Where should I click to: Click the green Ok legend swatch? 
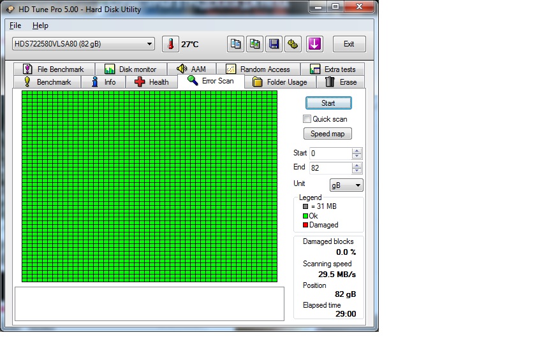305,216
